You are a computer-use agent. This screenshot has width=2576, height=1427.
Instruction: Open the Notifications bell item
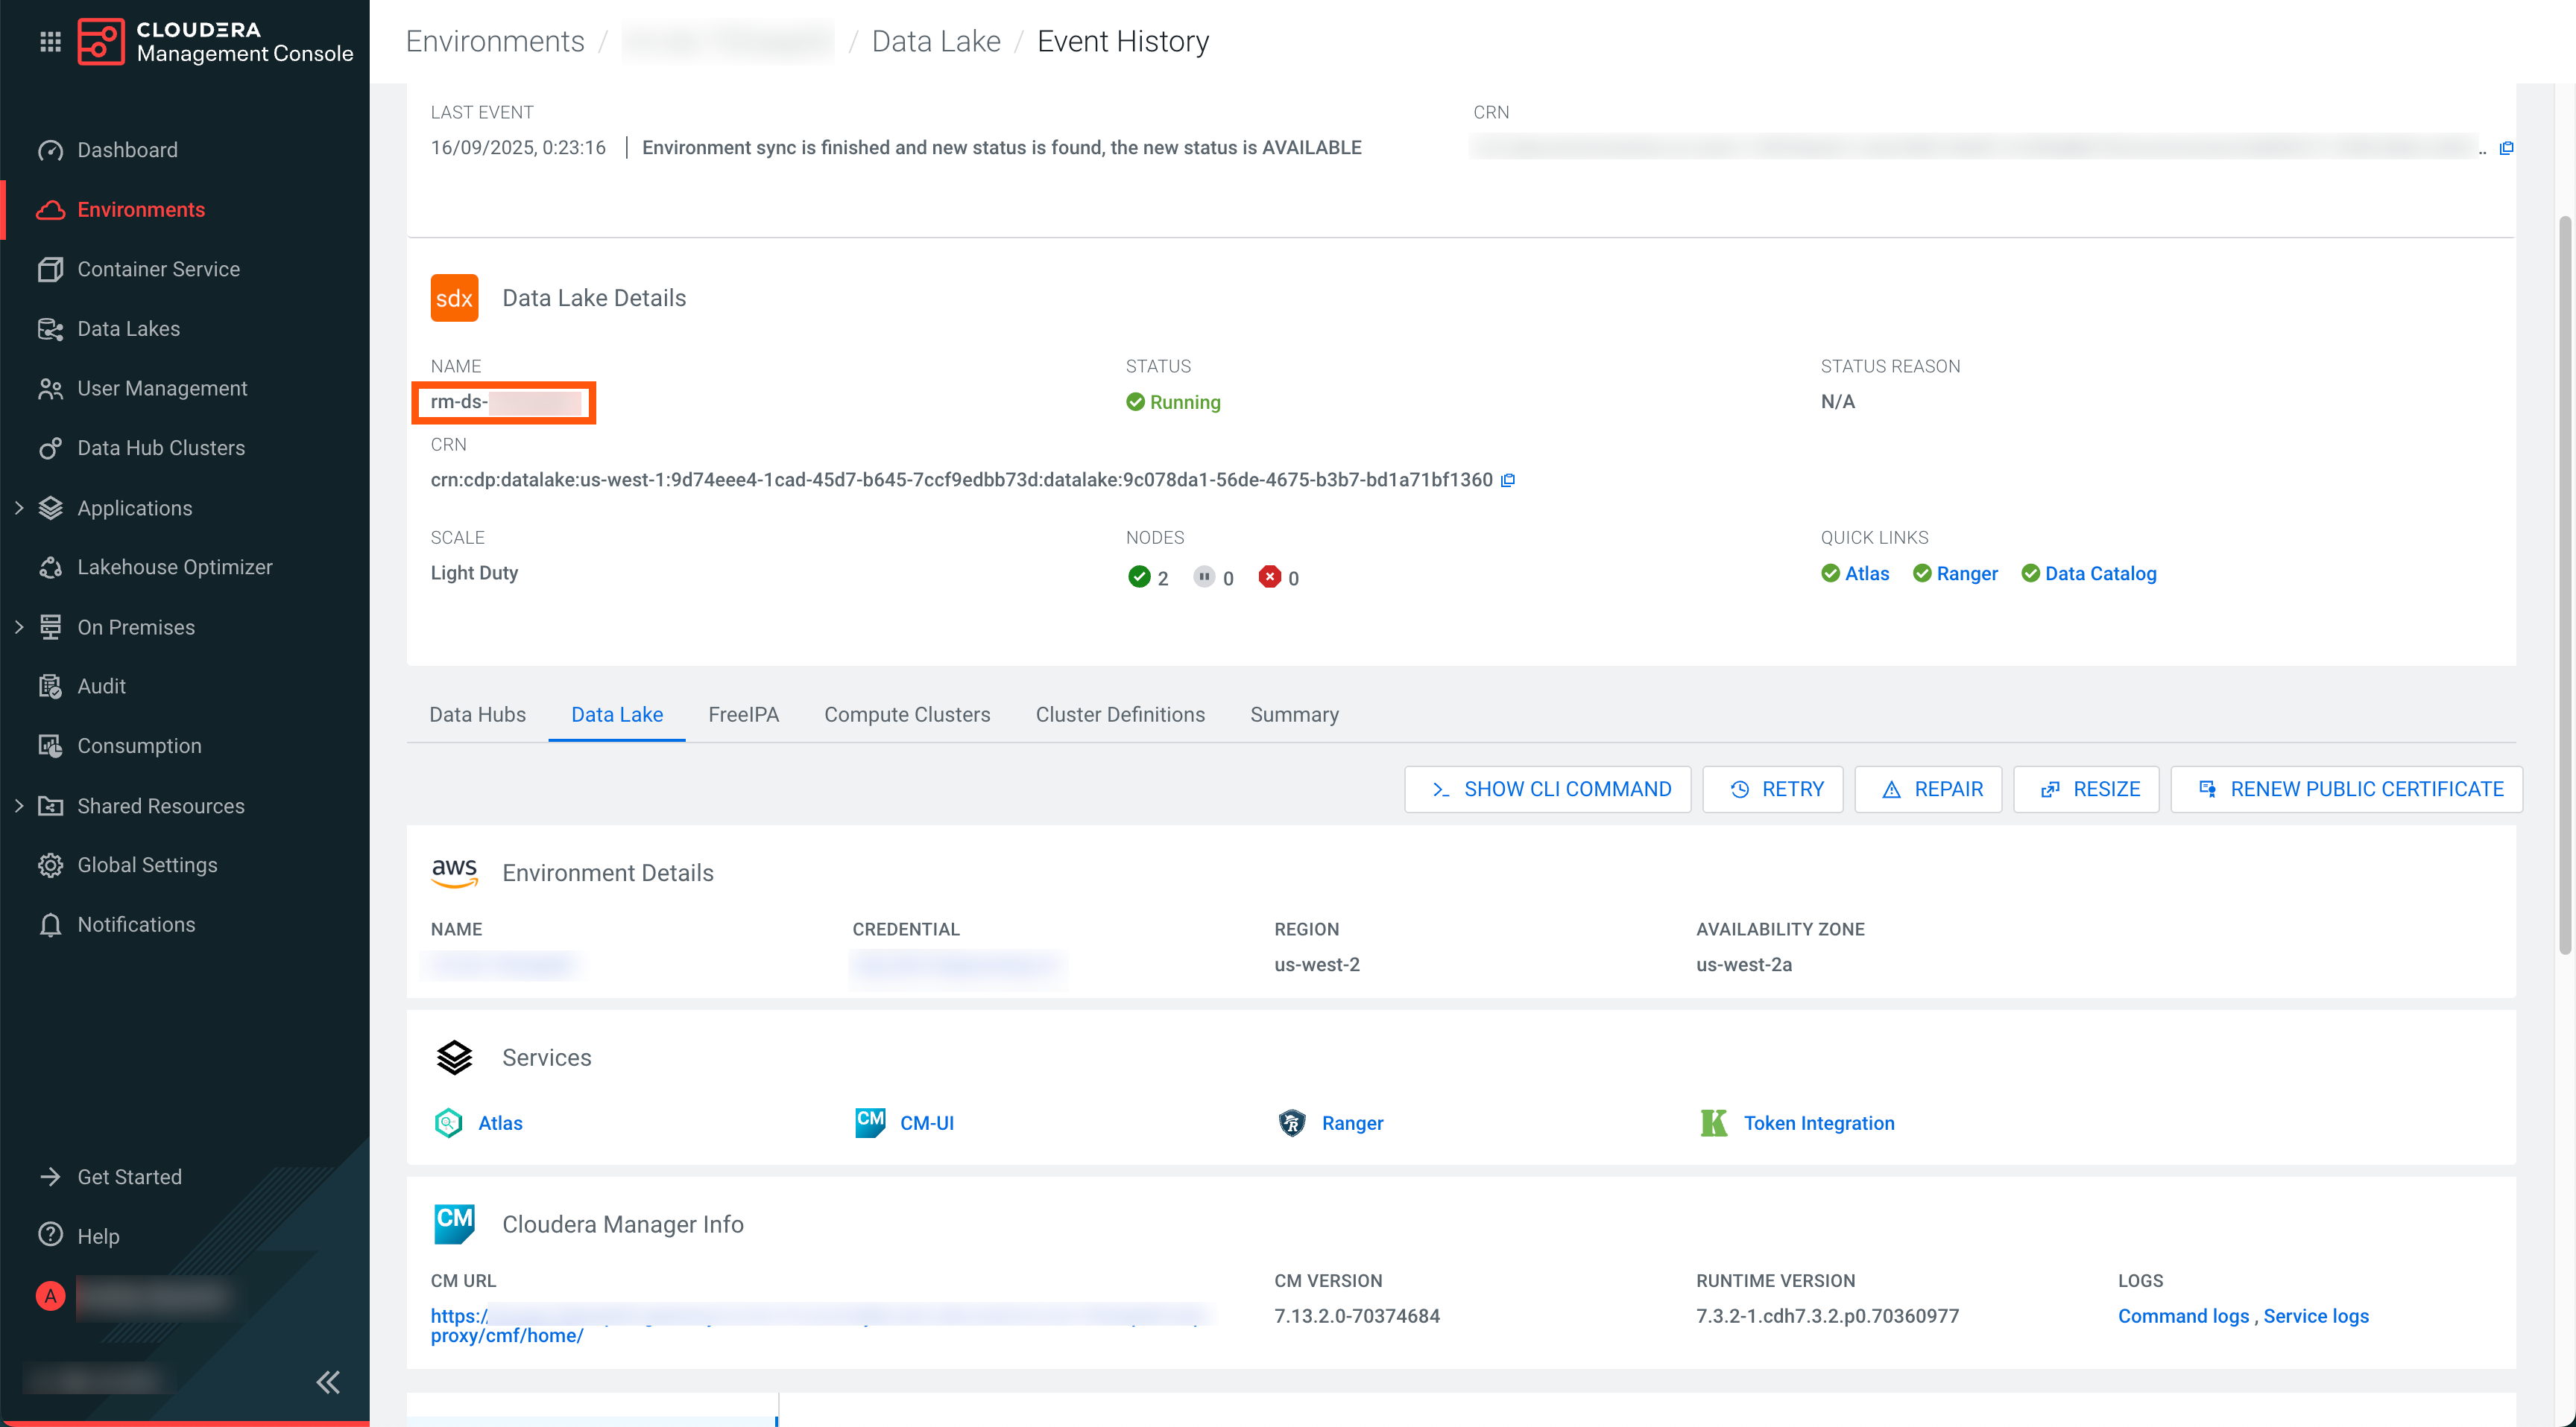pos(136,924)
